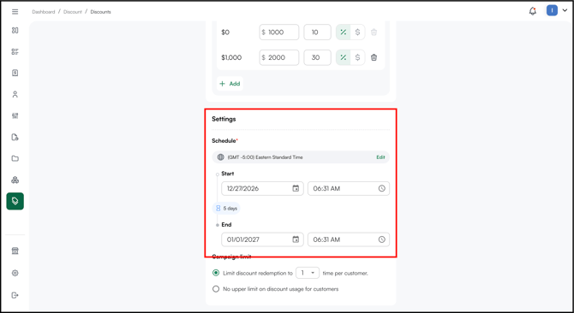Click the Discounts breadcrumb
This screenshot has width=574, height=313.
click(101, 12)
